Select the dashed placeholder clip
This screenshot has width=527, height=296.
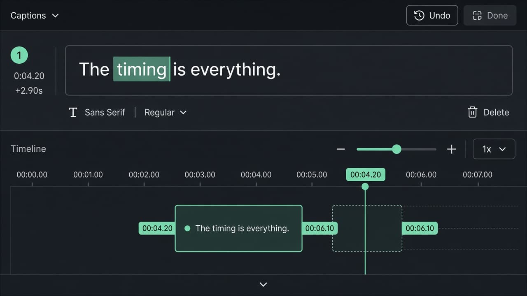coord(367,228)
